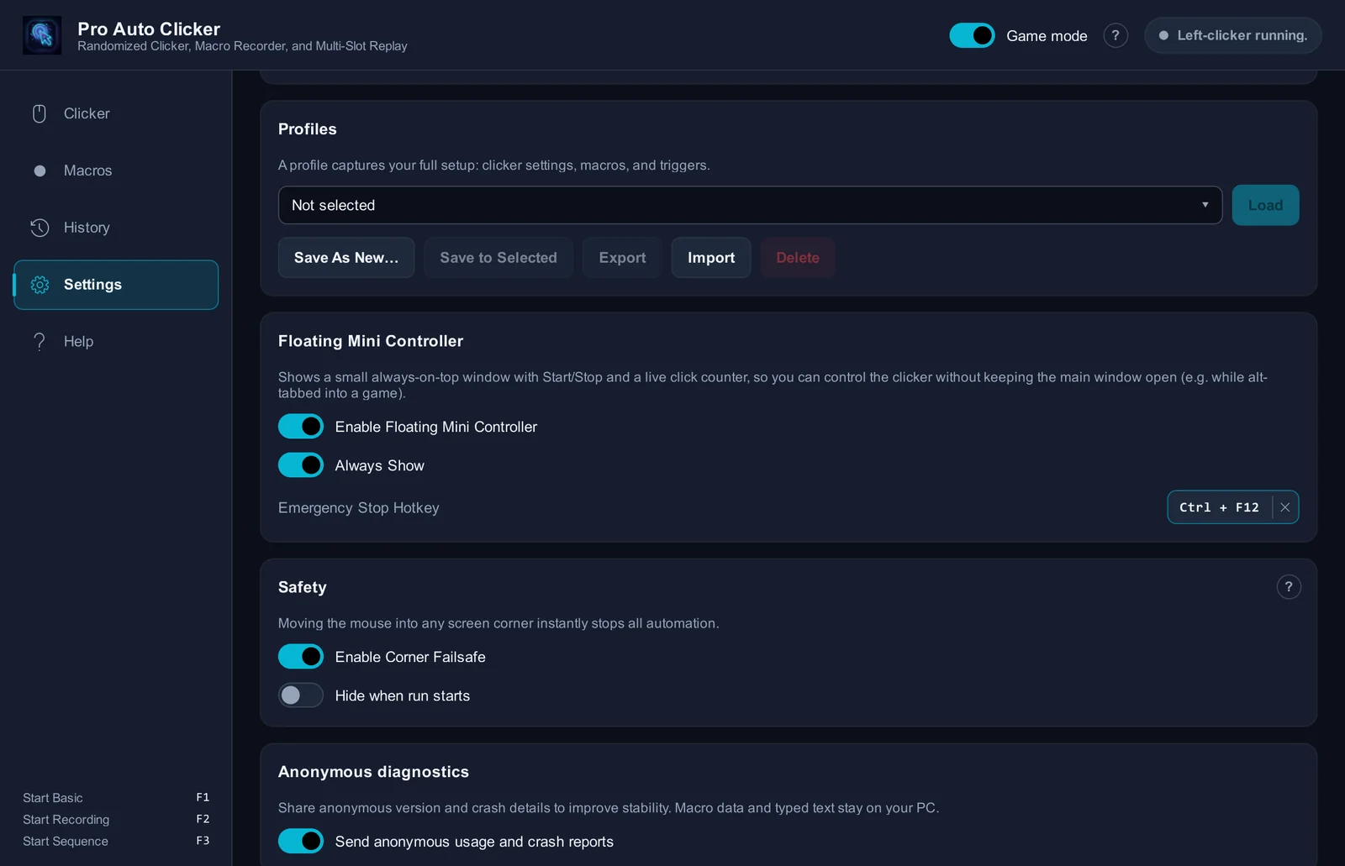1345x866 pixels.
Task: Open the Not selected profile dropdown
Action: coord(750,205)
